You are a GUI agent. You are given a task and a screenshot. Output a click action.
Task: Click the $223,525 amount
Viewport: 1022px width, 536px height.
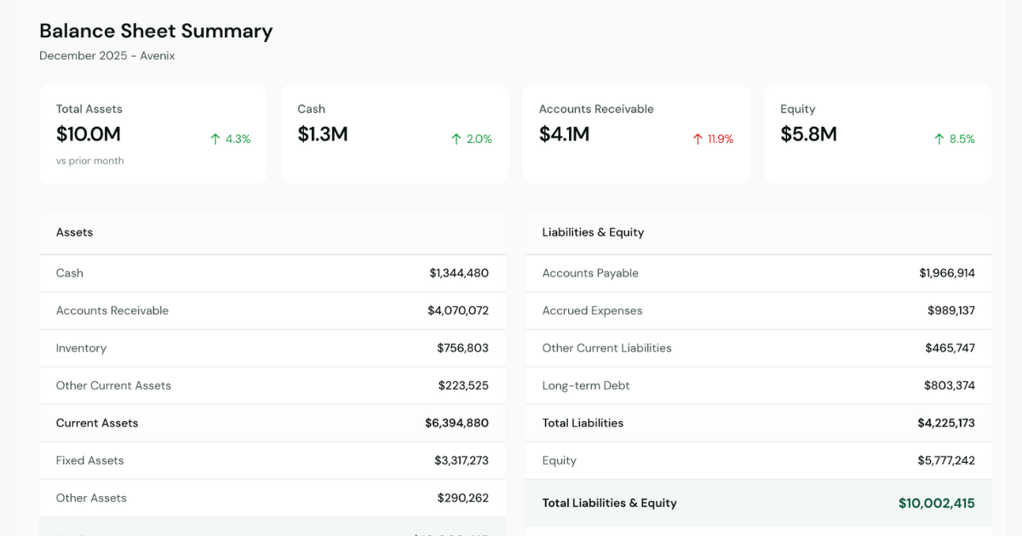tap(463, 385)
